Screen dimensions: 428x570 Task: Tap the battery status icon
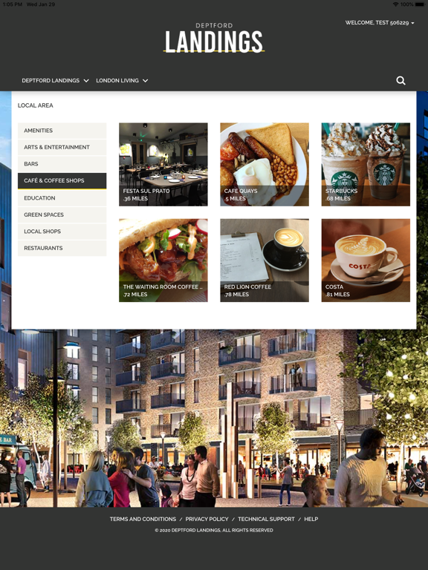[x=421, y=4]
